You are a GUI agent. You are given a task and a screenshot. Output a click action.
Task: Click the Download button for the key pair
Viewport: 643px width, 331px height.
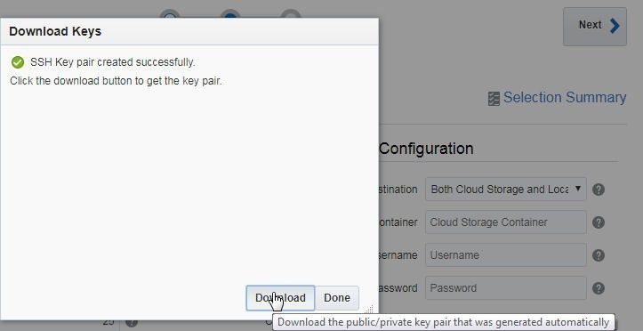coord(280,298)
